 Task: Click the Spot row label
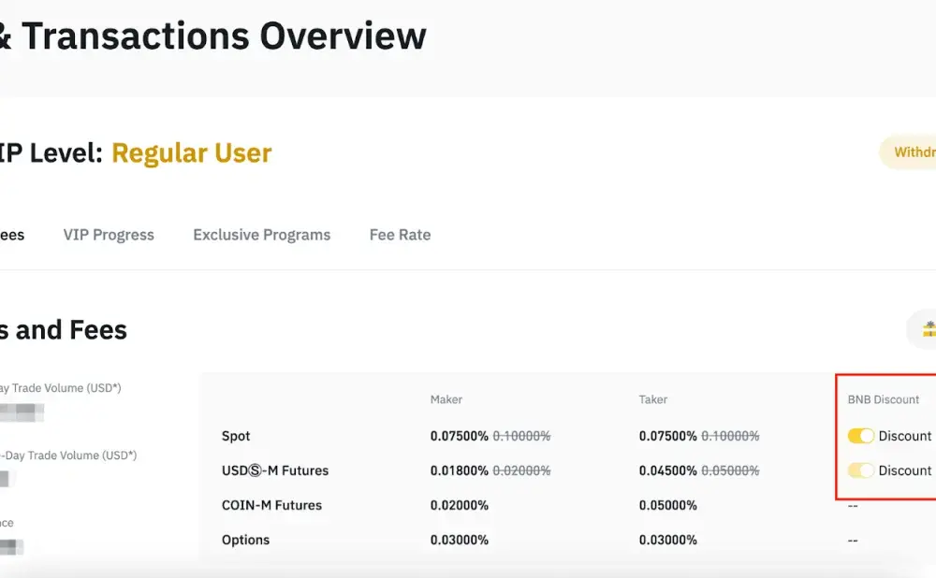pos(236,436)
